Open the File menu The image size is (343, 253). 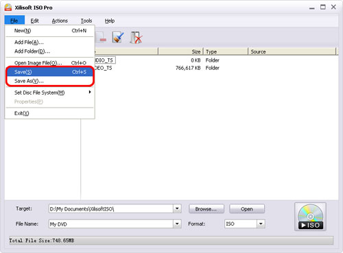tap(14, 21)
